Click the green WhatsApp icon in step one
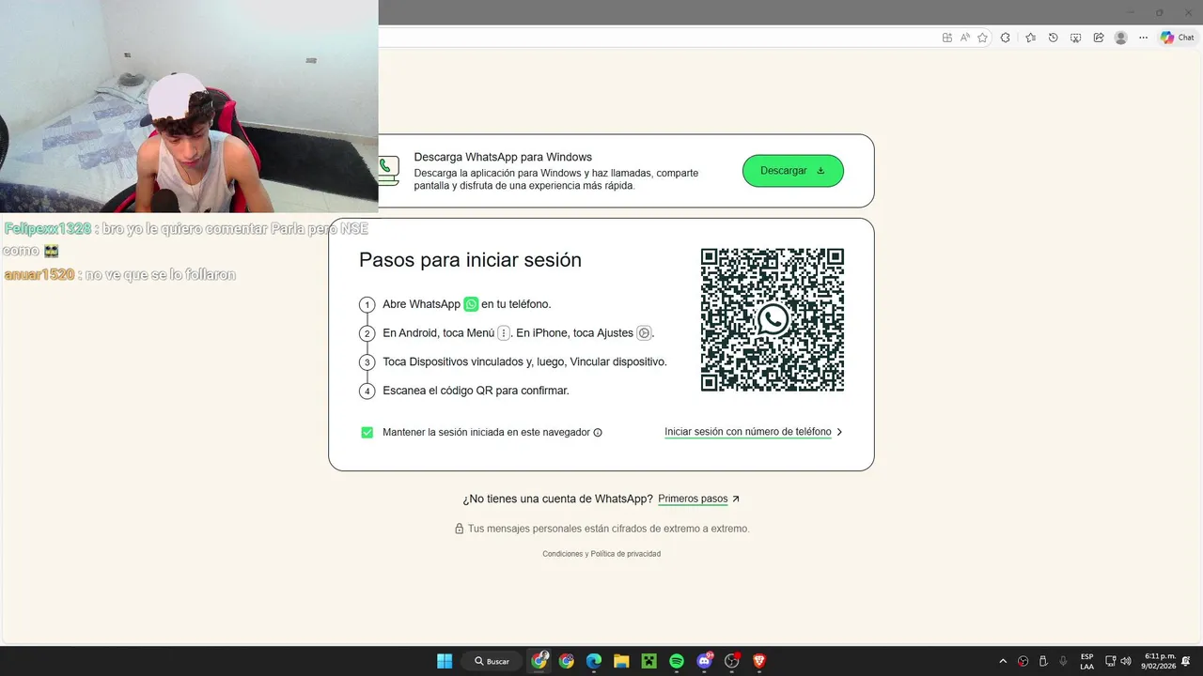 point(471,304)
